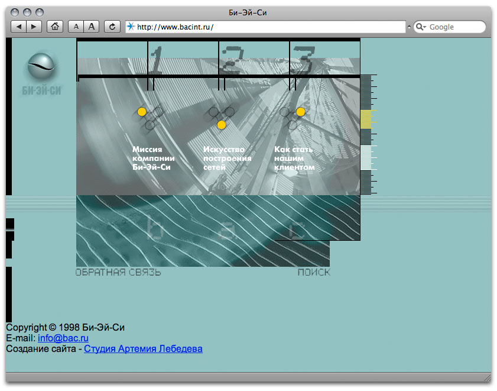This screenshot has height=391, width=497.
Task: Click the yellow dot above Как стать клиентом
Action: 301,112
